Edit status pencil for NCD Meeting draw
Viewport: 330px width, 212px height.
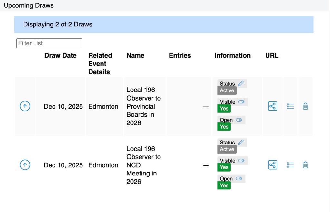pyautogui.click(x=241, y=143)
